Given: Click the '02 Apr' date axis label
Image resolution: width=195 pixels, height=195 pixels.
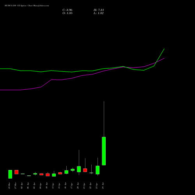Looking at the screenshot, I should (21, 186).
